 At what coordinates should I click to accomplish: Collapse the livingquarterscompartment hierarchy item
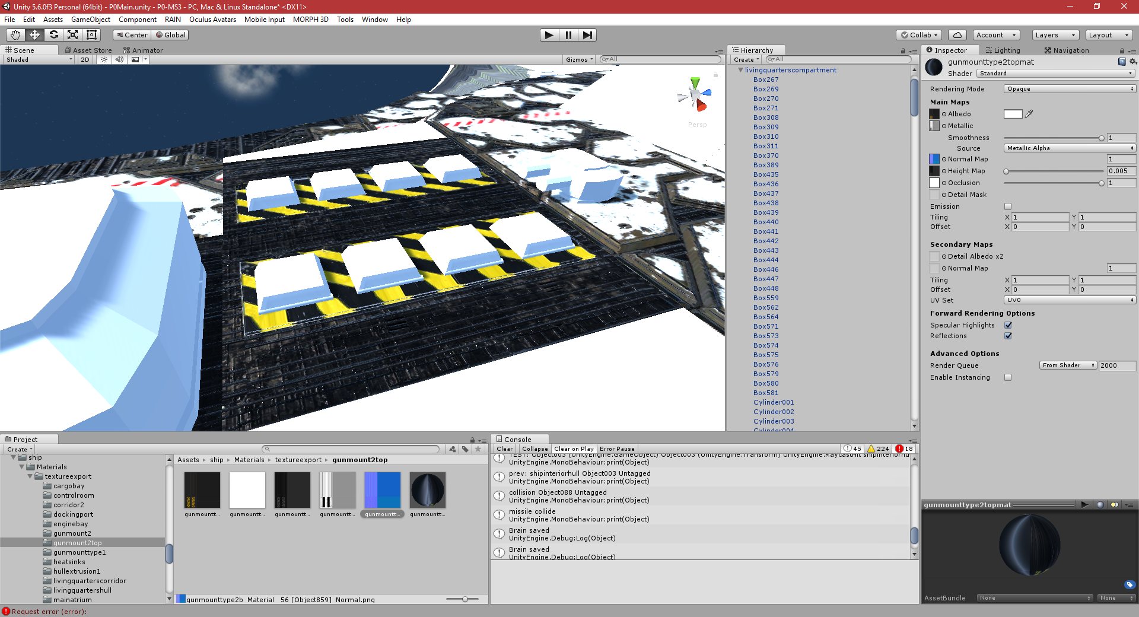tap(740, 70)
